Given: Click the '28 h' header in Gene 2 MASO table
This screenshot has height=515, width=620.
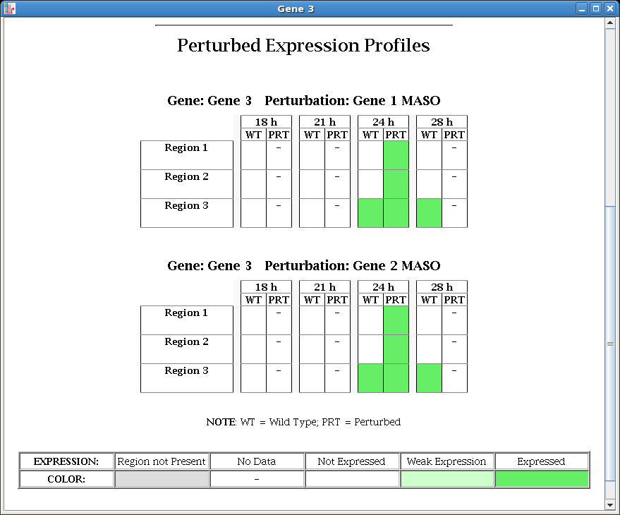Looking at the screenshot, I should point(442,287).
